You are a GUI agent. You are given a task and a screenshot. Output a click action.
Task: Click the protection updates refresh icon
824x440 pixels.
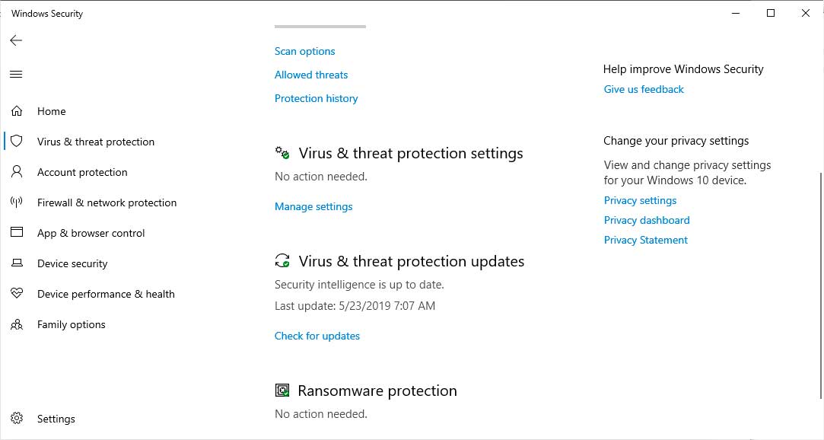[282, 260]
